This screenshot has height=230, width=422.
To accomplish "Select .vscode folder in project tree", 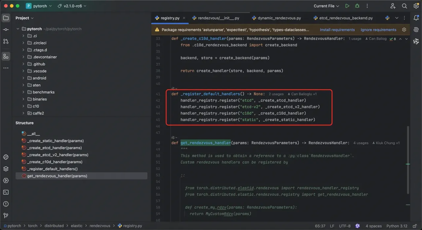I will (x=39, y=71).
